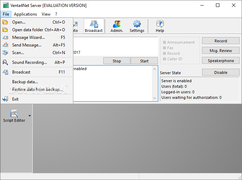Screen dimensions: 242x180
Task: Maximize the Venta4Net Server window
Action: (x=218, y=6)
